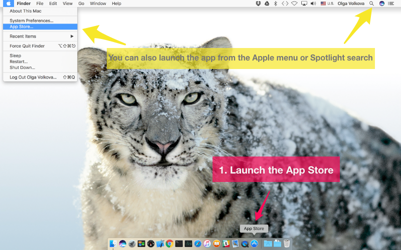Launch Google Chrome from the Dock
The height and width of the screenshot is (250, 401).
pos(169,243)
